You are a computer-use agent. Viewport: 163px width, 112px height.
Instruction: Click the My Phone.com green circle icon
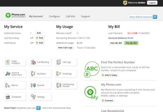coord(91,93)
